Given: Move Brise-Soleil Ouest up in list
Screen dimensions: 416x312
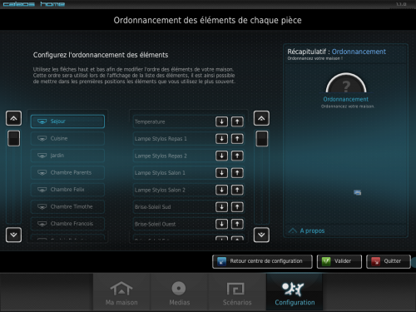Looking at the screenshot, I should [237, 224].
